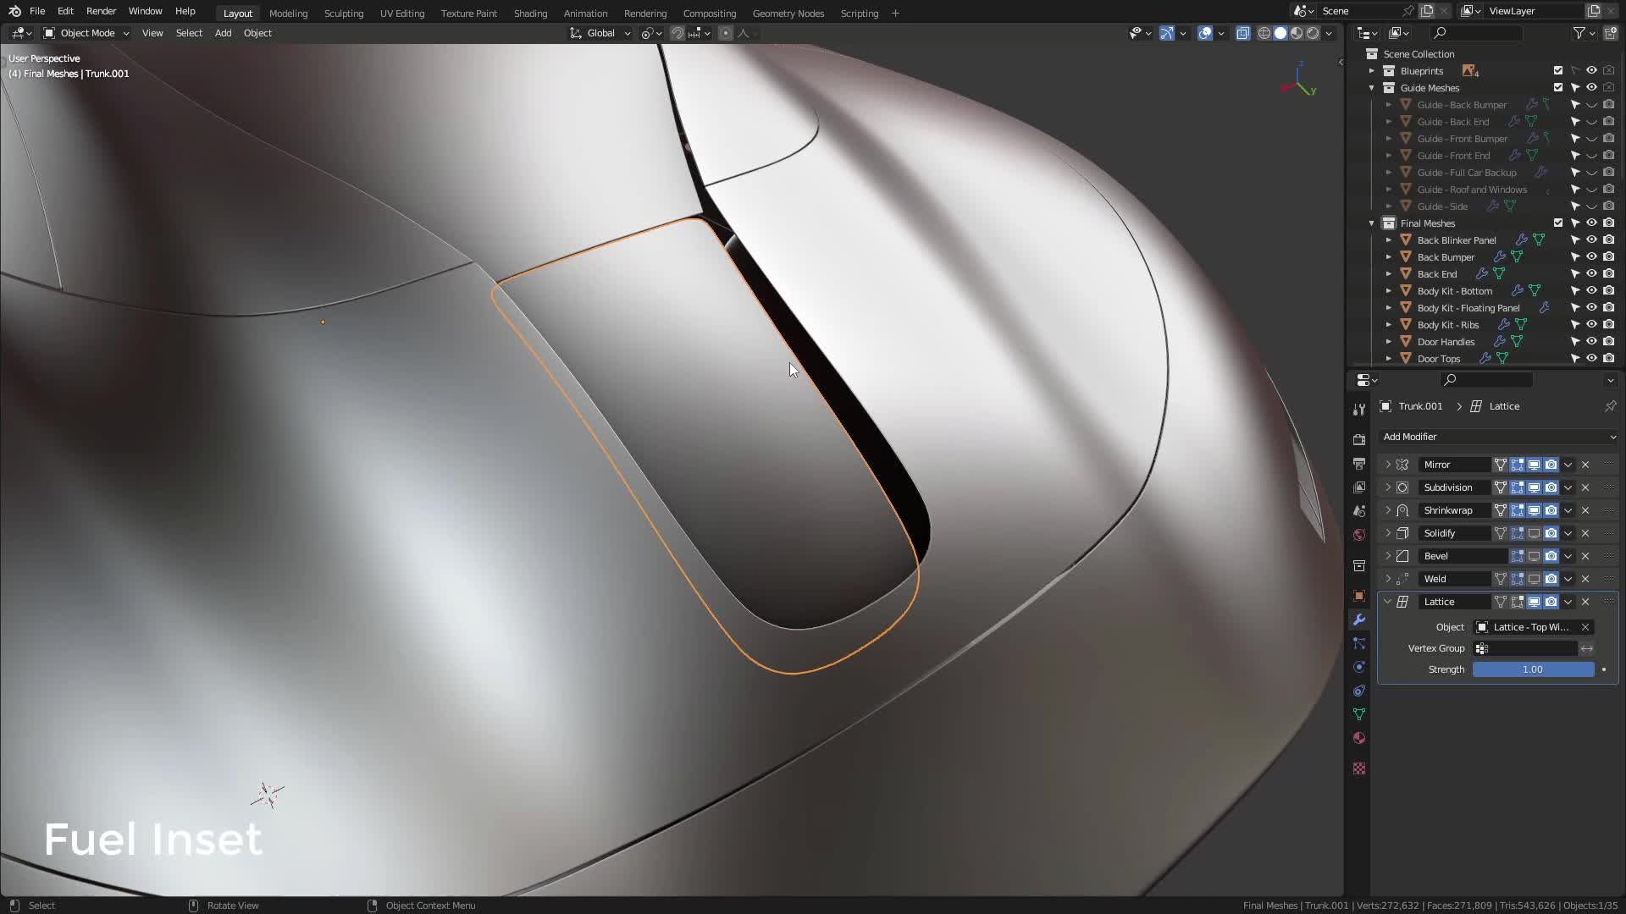This screenshot has width=1626, height=914.
Task: Switch to Wireframe viewport shading
Action: click(x=1264, y=33)
